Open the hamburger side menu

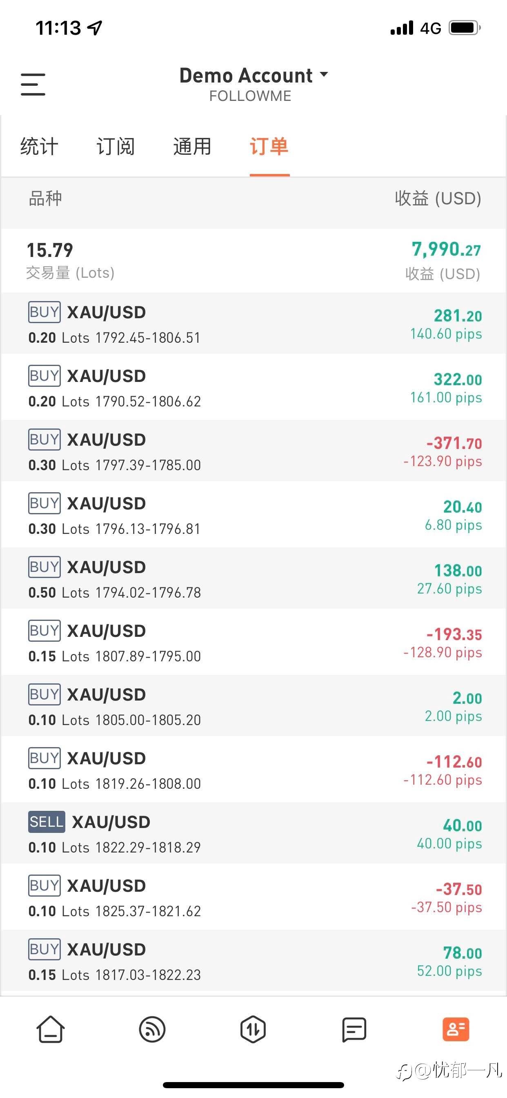coord(33,84)
